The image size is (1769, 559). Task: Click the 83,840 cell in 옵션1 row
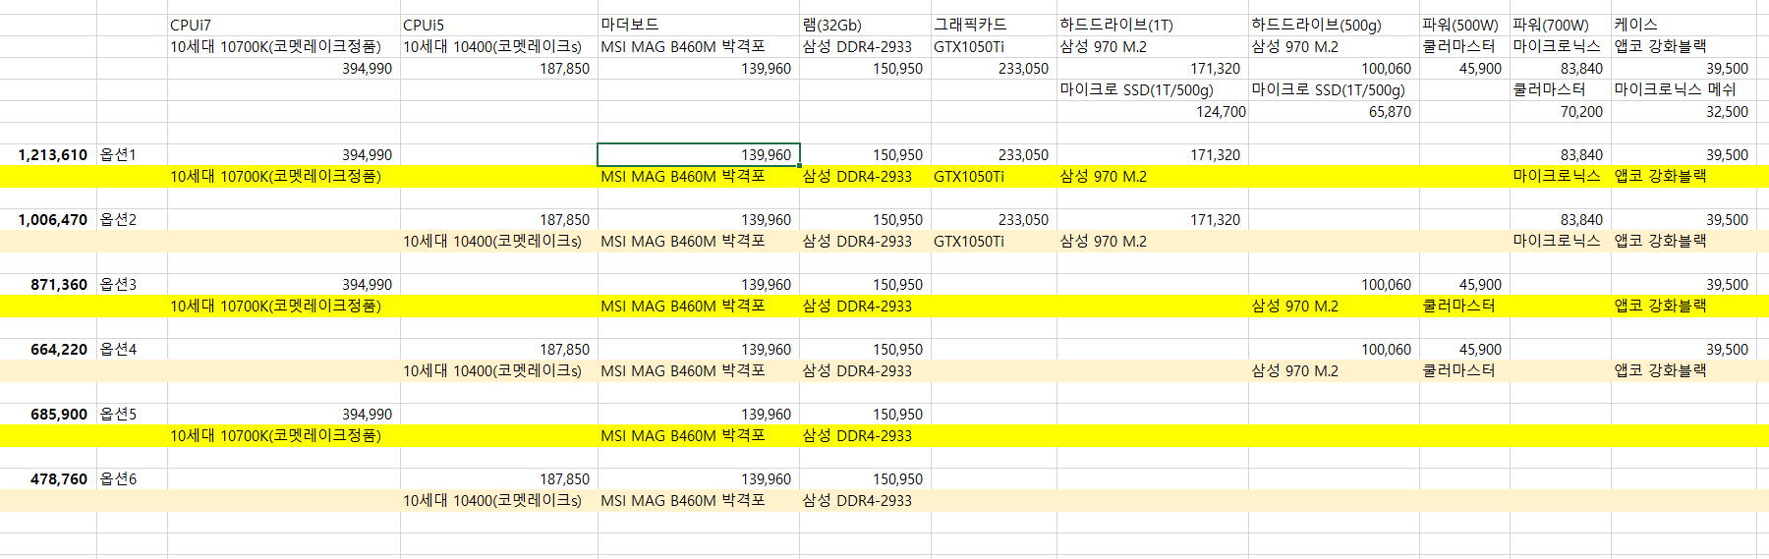click(1561, 154)
